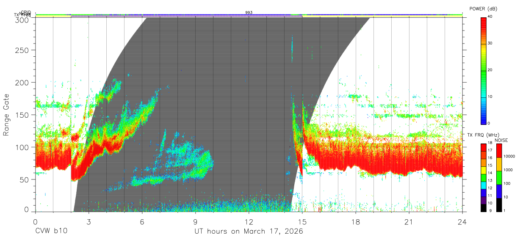Click the 40 label on POWER colorbar

coord(491,17)
